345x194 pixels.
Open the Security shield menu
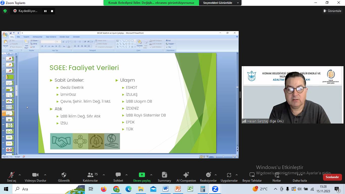tap(64, 177)
